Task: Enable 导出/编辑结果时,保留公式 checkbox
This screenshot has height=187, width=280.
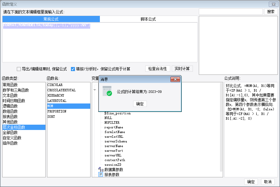Action: tap(19, 69)
